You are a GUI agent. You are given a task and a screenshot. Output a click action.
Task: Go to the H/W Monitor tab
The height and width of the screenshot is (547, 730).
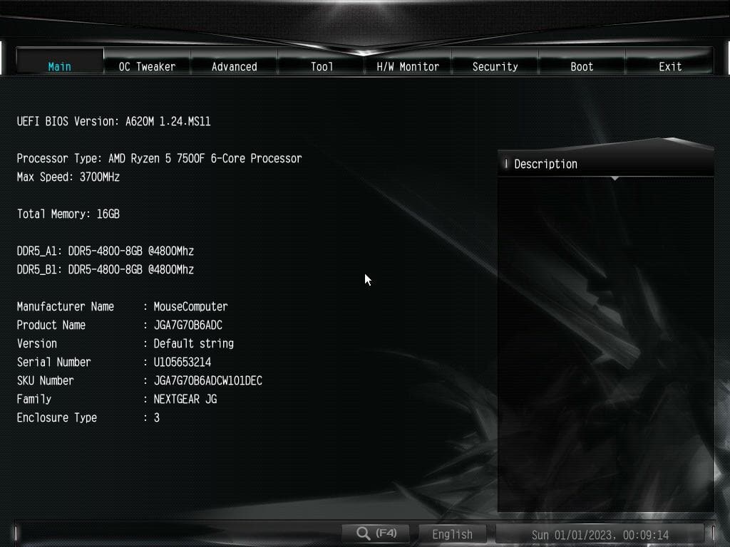pos(408,61)
